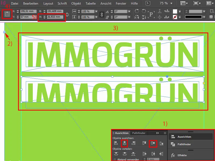Enable the Abstand verwenden checkbox
This screenshot has height=161, width=215.
point(115,159)
